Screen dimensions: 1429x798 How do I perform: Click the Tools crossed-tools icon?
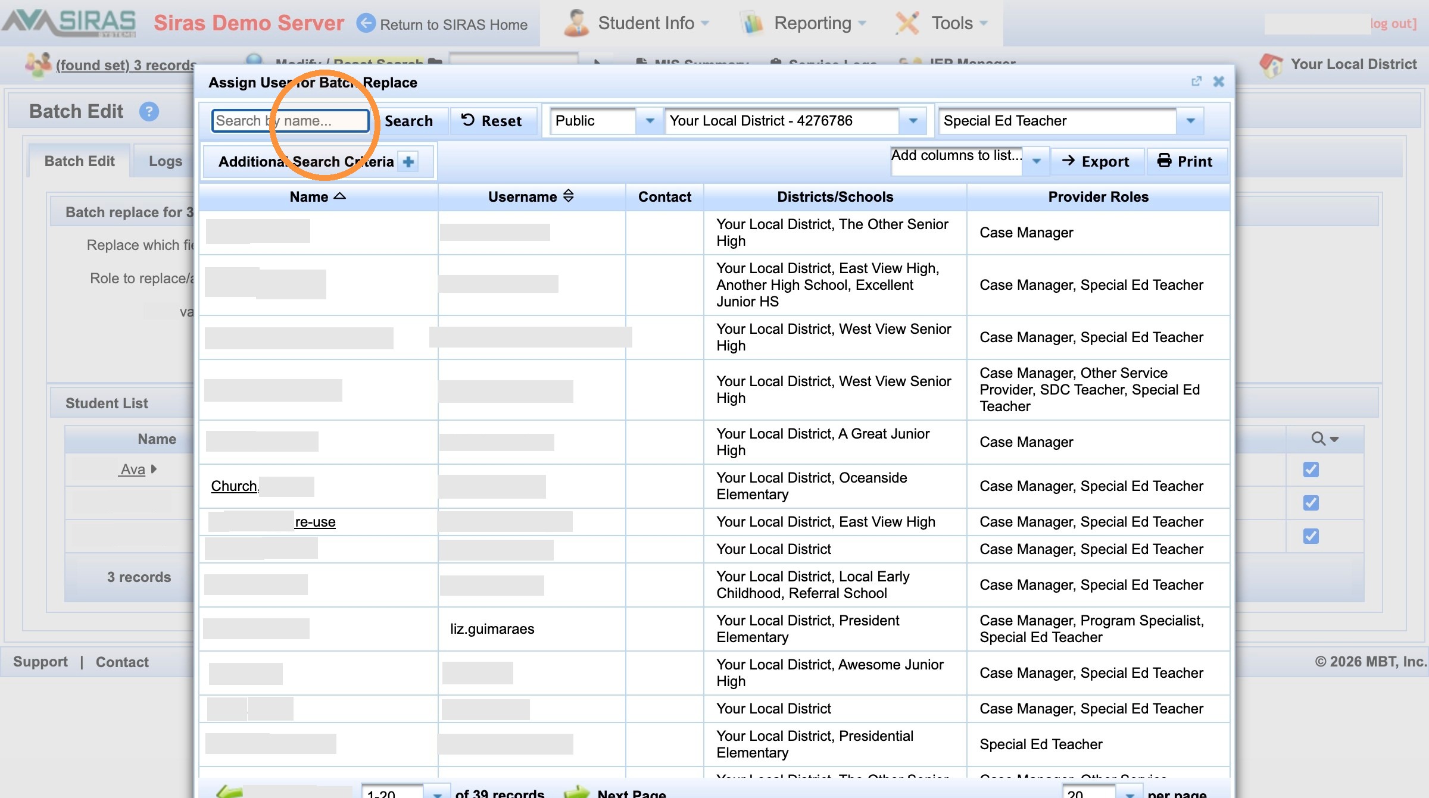[x=907, y=23]
